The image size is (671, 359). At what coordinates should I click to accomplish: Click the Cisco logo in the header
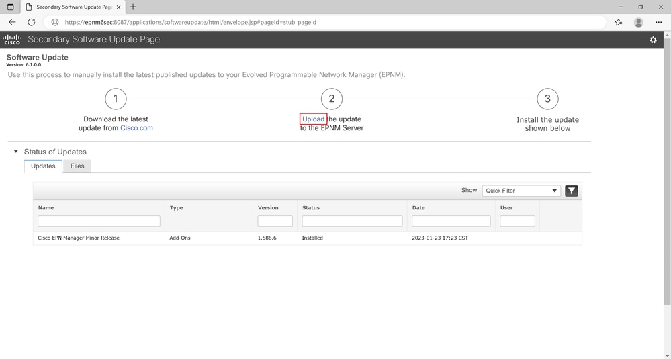coord(12,40)
